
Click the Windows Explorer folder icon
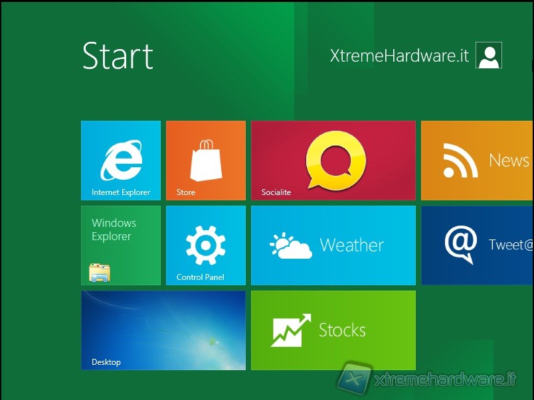[x=100, y=272]
